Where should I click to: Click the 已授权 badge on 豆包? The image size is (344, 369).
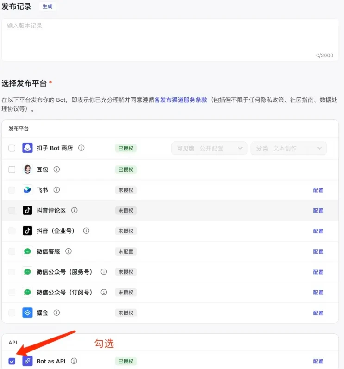coord(125,169)
